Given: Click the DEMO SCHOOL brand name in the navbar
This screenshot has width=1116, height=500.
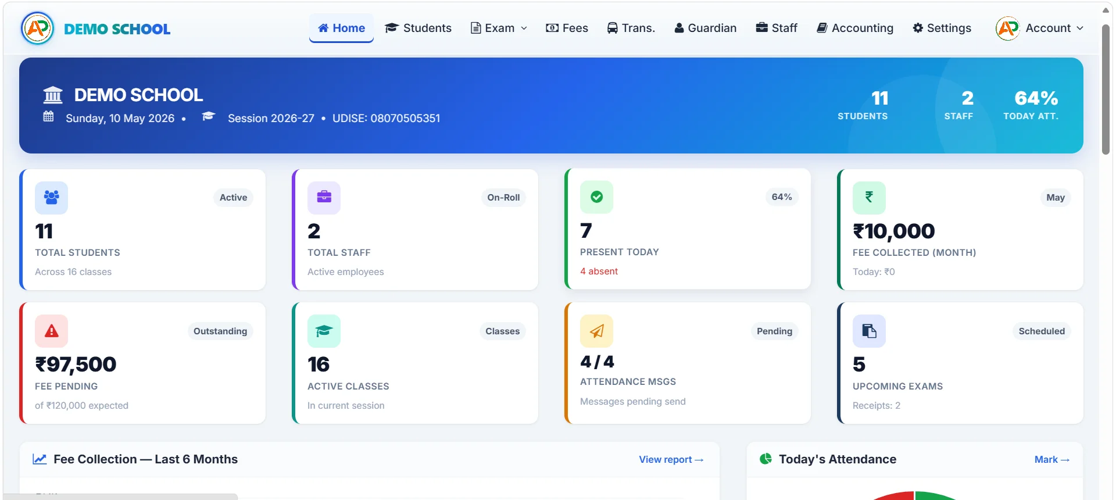Looking at the screenshot, I should (x=117, y=29).
